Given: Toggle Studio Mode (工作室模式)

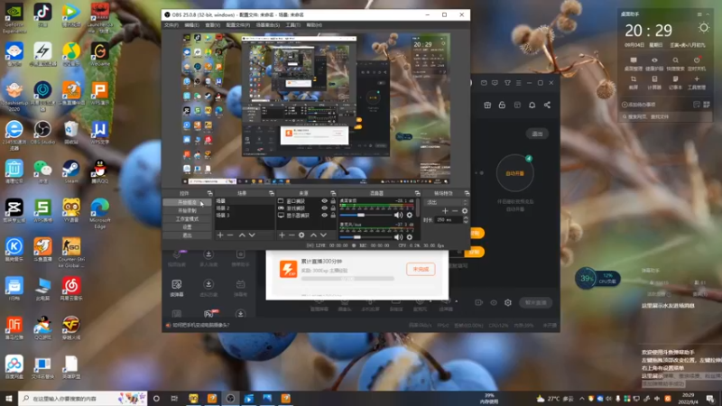Looking at the screenshot, I should (187, 219).
